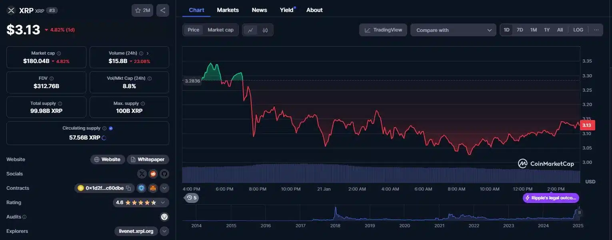The height and width of the screenshot is (240, 612).
Task: Switch to About tab
Action: coord(314,10)
